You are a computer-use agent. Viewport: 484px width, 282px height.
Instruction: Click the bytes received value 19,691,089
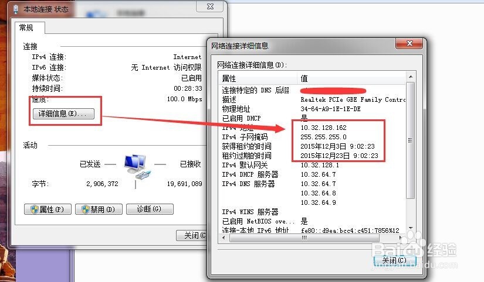(185, 184)
